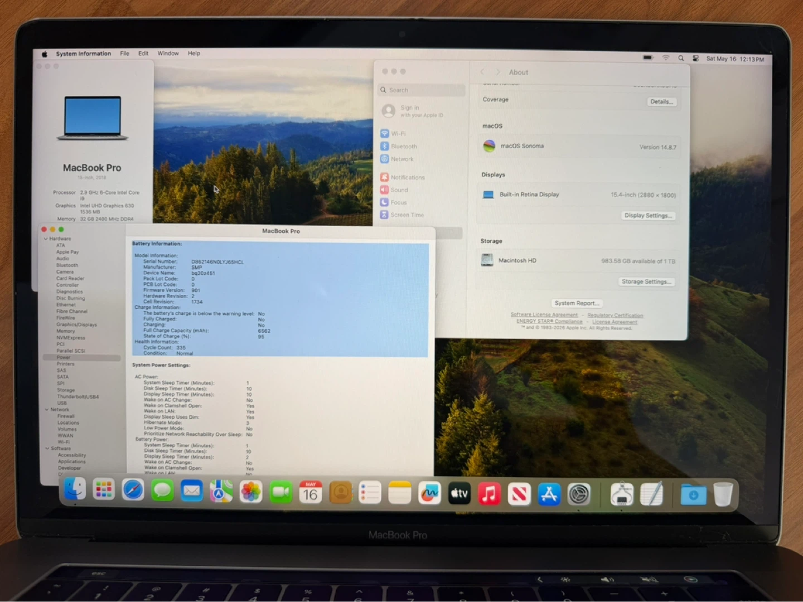The width and height of the screenshot is (803, 602).
Task: Open the File menu
Action: click(x=124, y=54)
